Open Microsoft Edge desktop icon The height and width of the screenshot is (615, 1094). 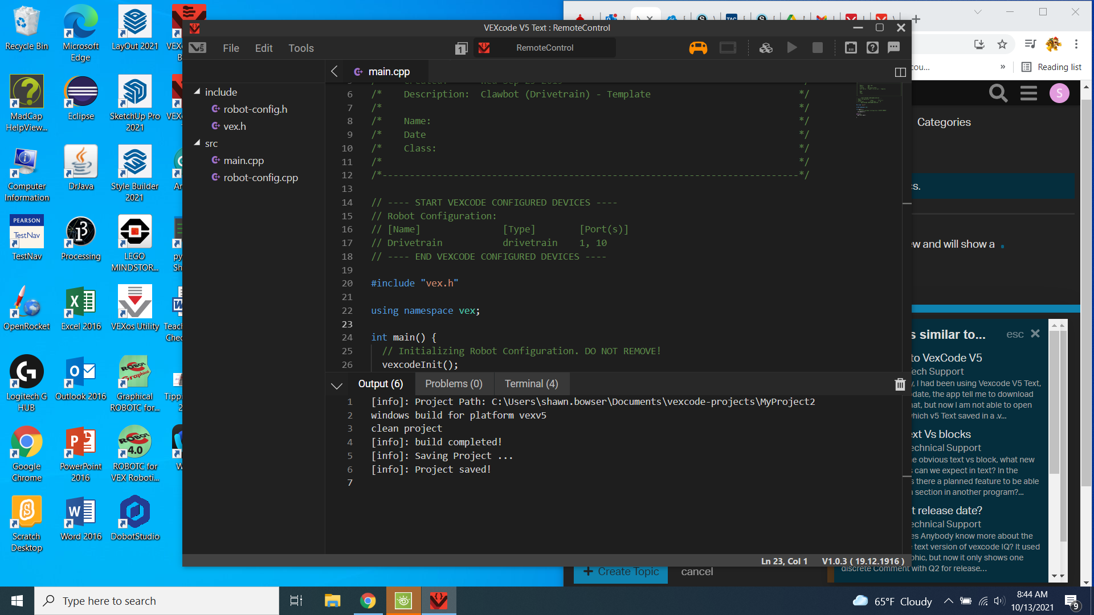coord(80,33)
